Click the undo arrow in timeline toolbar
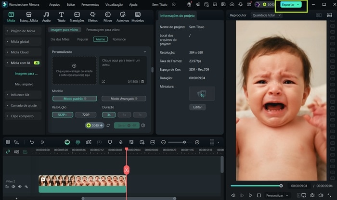This screenshot has width=337, height=200. [x=32, y=142]
